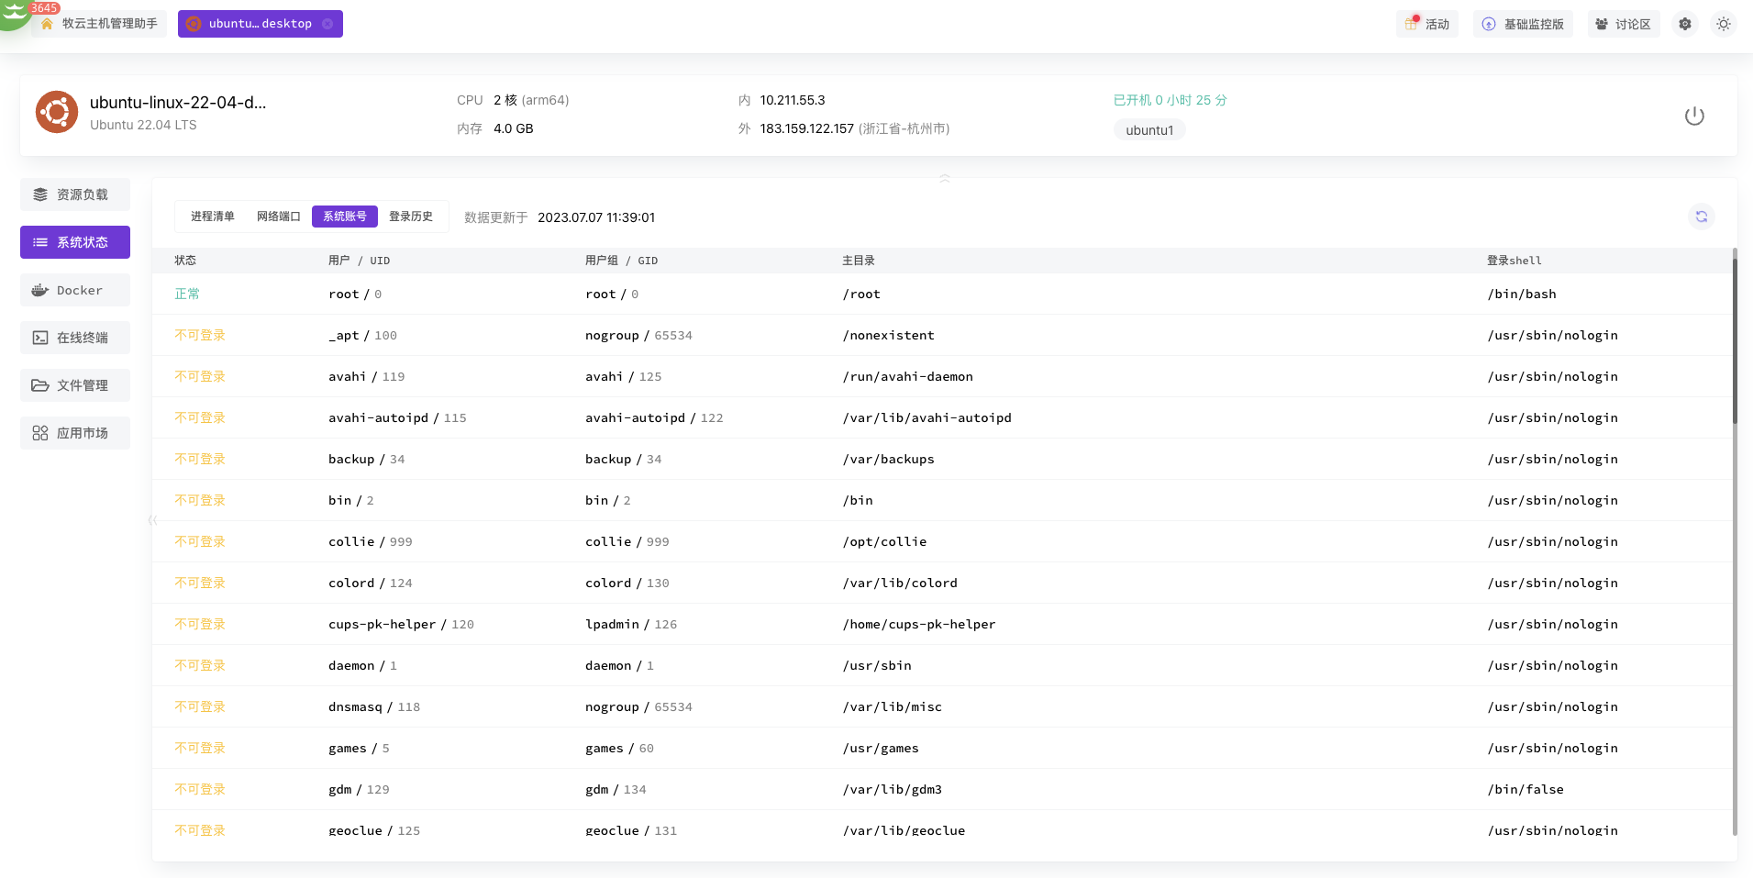Click group cell colord / 130

click(x=627, y=583)
